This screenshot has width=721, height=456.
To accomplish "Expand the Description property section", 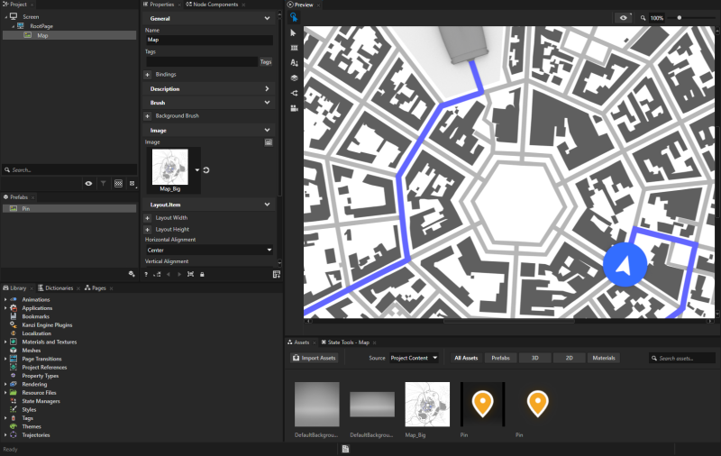I will click(209, 89).
